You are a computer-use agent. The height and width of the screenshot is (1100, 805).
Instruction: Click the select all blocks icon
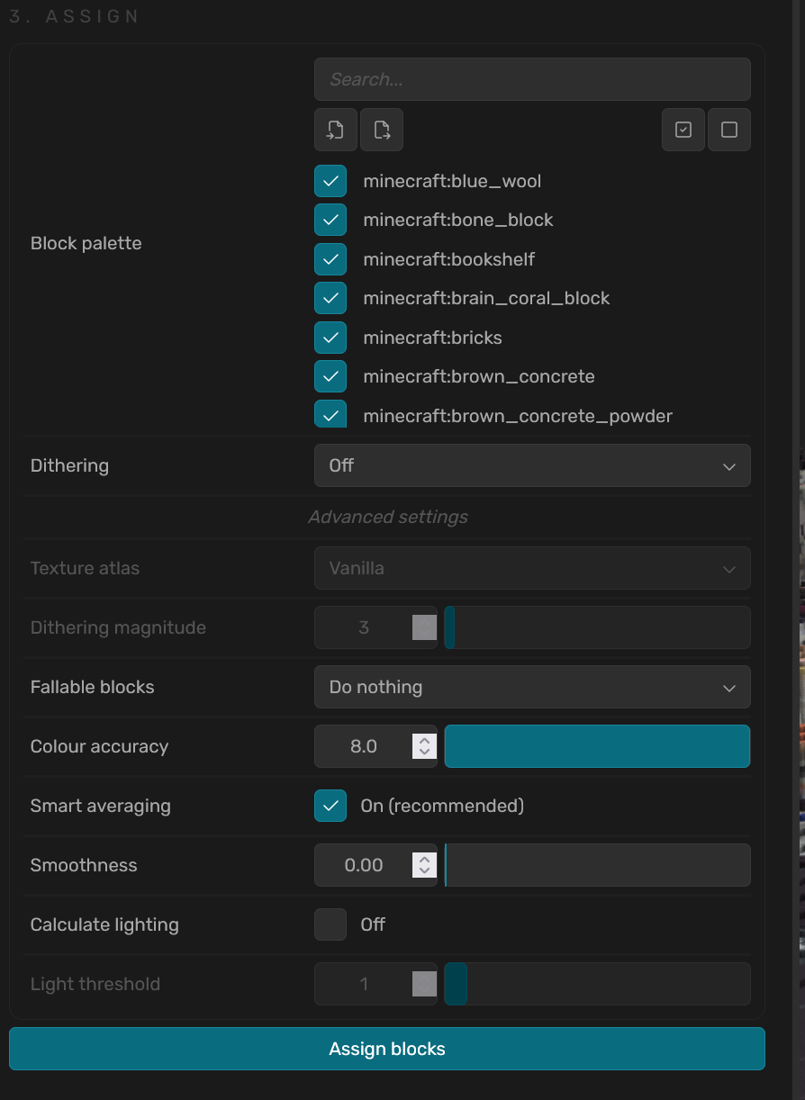click(x=683, y=130)
